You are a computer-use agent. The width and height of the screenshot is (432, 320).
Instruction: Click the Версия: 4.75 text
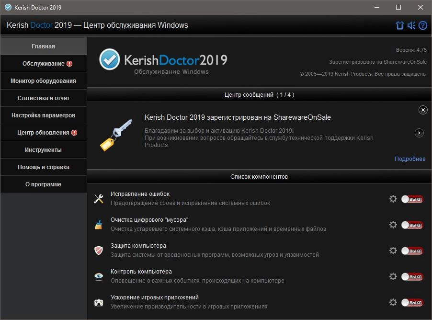point(411,50)
